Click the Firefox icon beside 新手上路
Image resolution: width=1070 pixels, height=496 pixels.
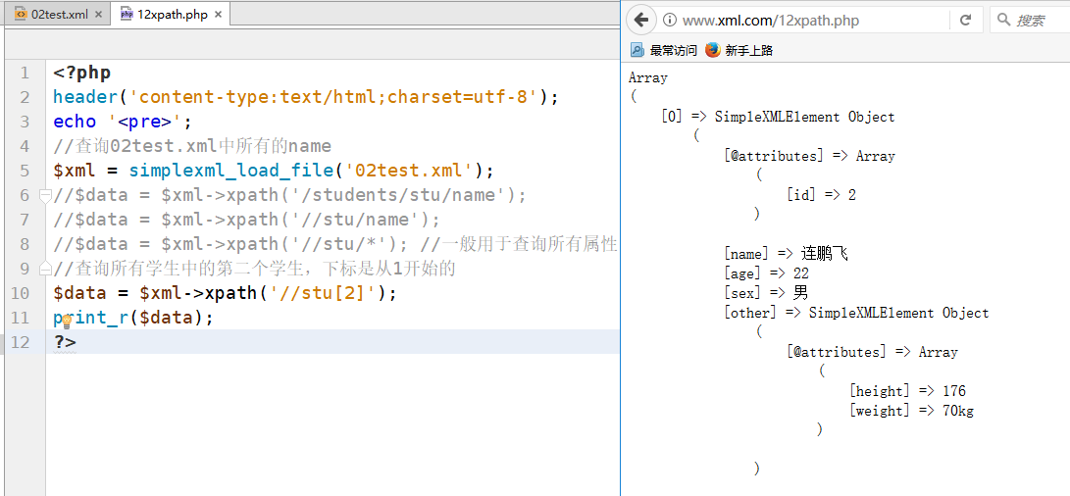713,50
